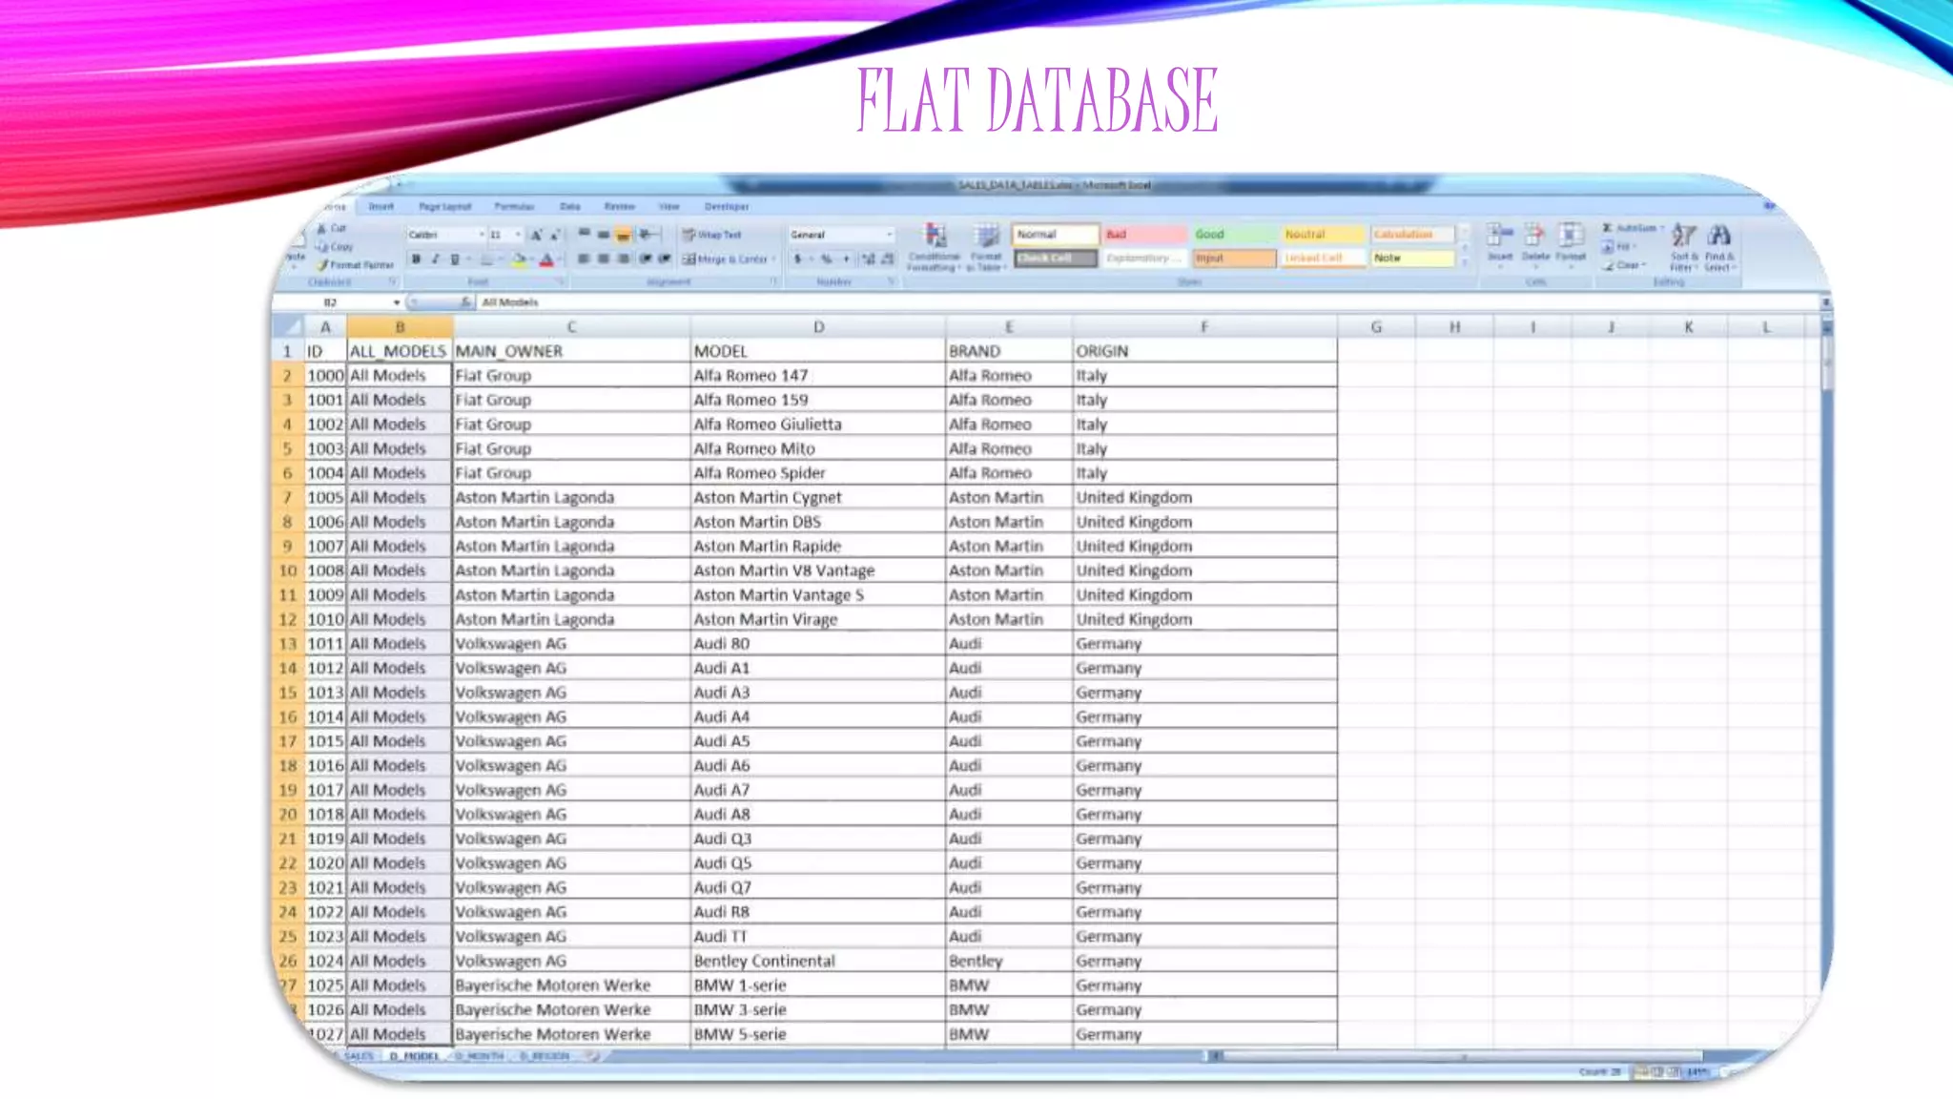Apply the Neutral cell style
1953x1099 pixels.
click(1323, 235)
